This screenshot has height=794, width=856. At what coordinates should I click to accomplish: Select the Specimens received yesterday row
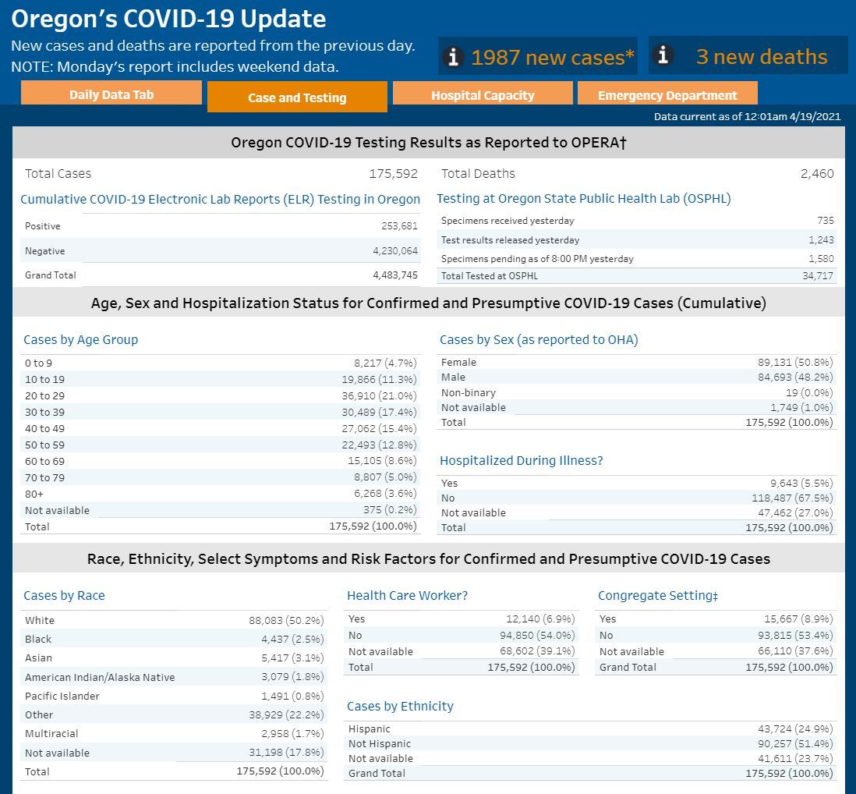click(x=636, y=221)
